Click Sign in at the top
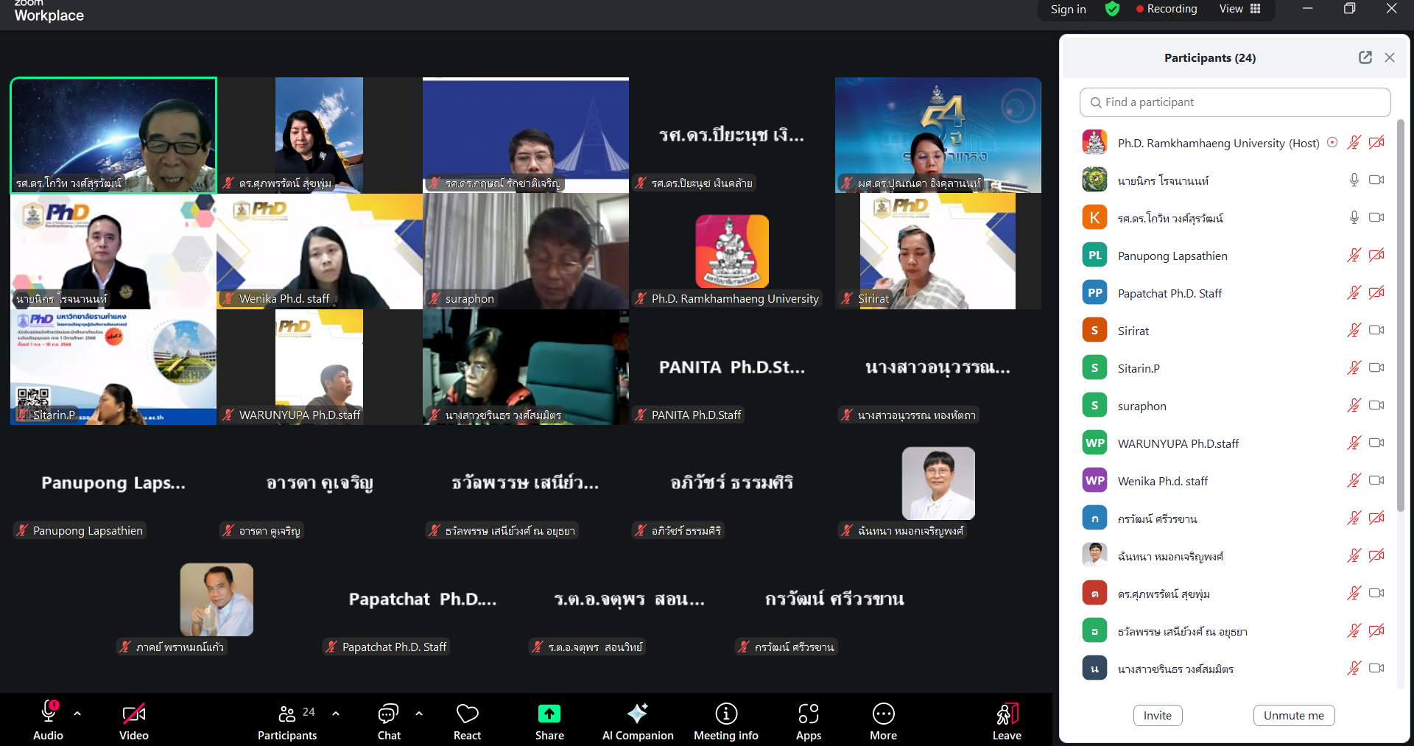Screen dimensions: 1414x746 coord(1068,9)
